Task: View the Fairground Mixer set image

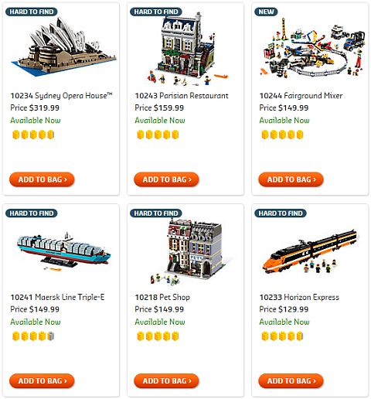Action: pyautogui.click(x=312, y=48)
